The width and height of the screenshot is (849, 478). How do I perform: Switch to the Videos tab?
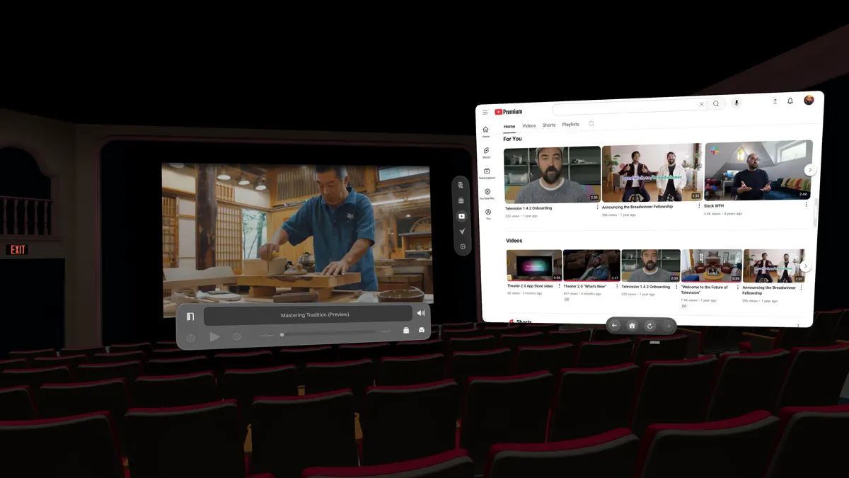[x=529, y=125]
